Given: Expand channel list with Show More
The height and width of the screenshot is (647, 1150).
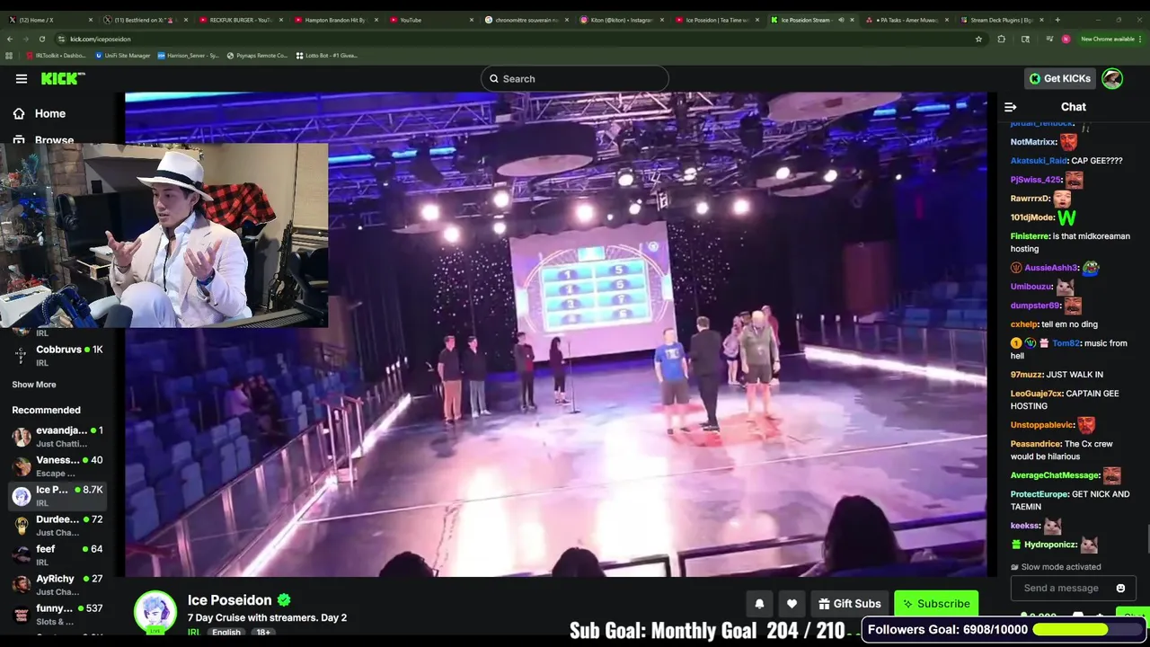Looking at the screenshot, I should (34, 385).
